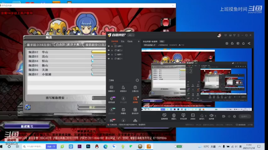Add 多媒体 media source

pyautogui.click(x=193, y=116)
